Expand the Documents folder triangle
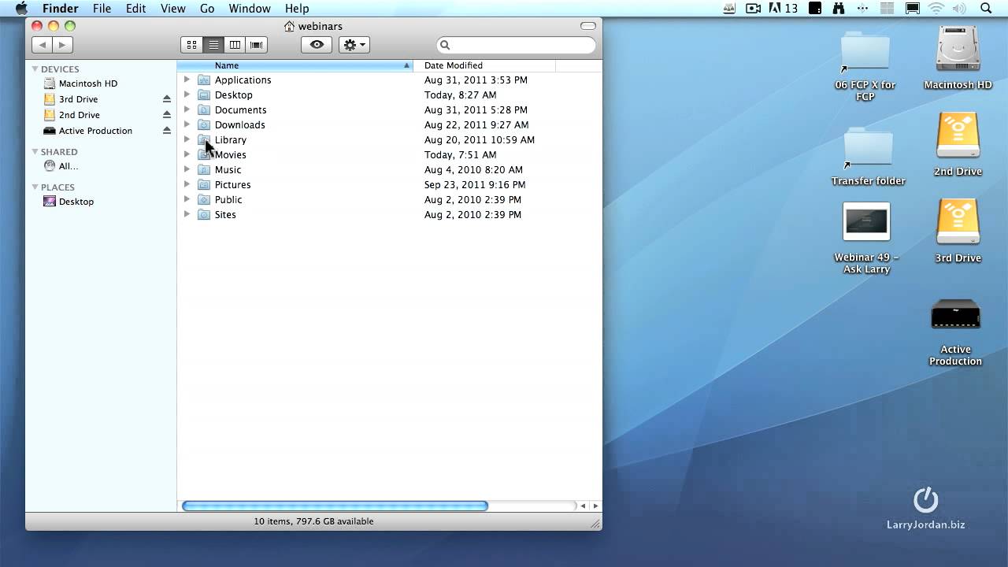The width and height of the screenshot is (1008, 567). 187,109
